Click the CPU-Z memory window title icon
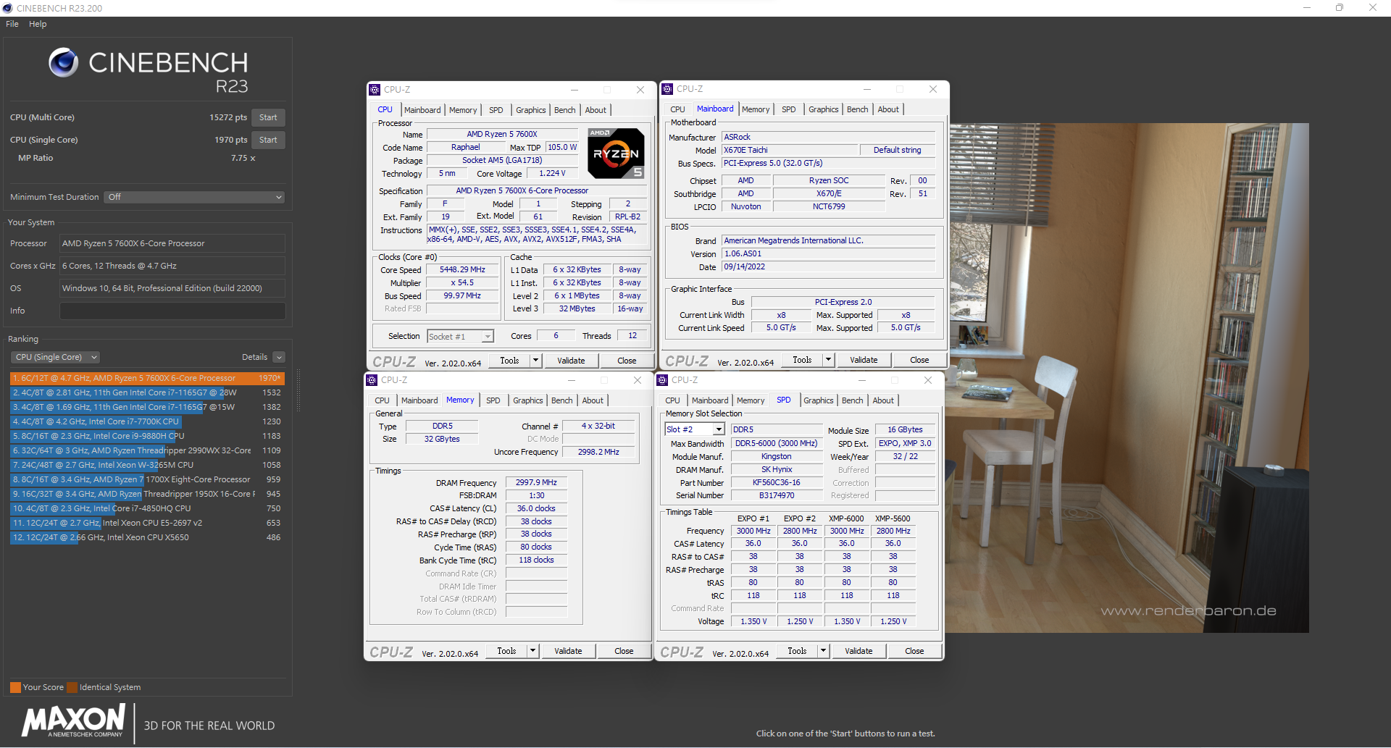 [372, 380]
